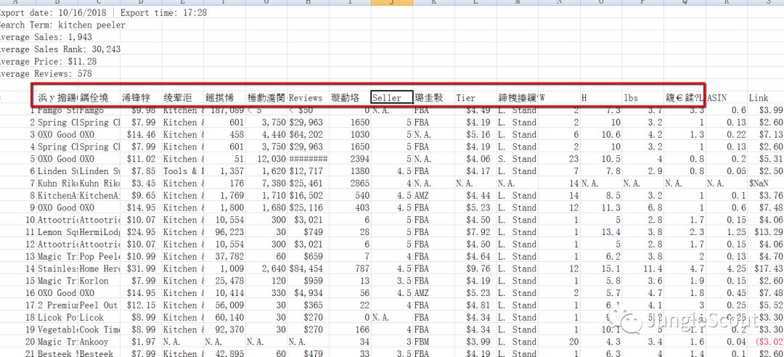Image resolution: width=784 pixels, height=357 pixels.
Task: Select the 'HermiLodg' brand cell
Action: tap(99, 232)
